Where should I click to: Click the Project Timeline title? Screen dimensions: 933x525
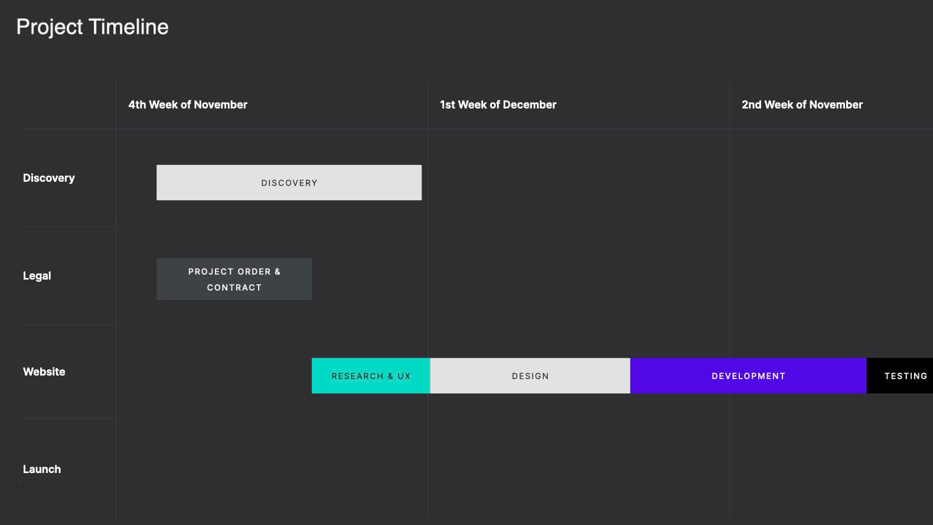(x=92, y=27)
